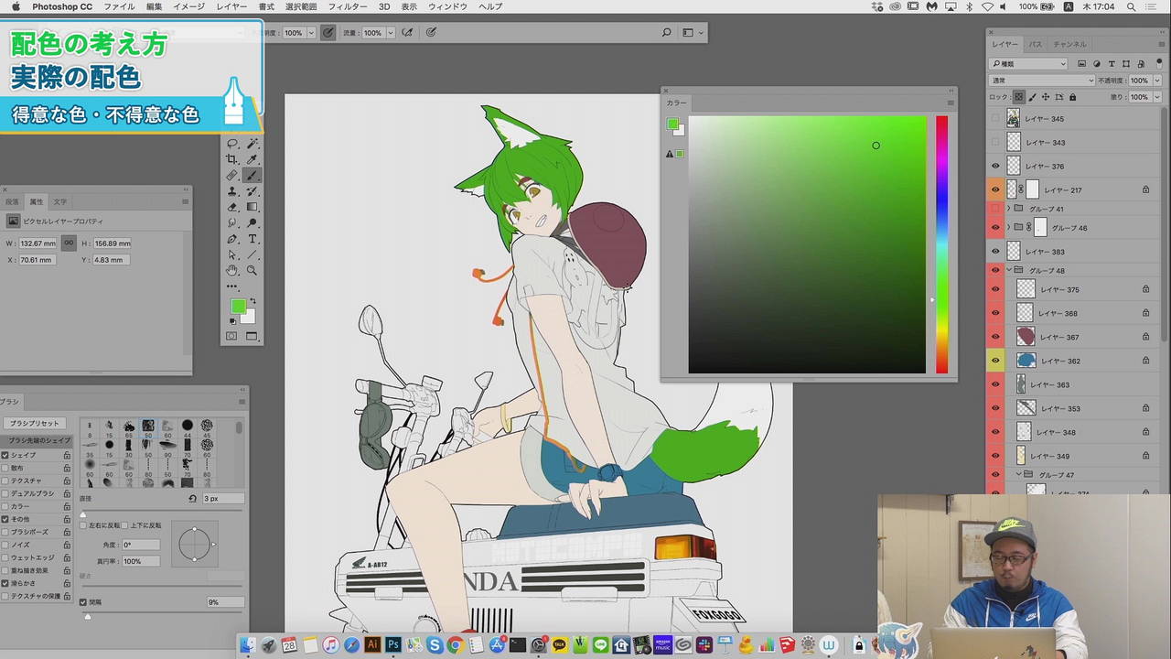Lock transparent pixels in Layers panel

(x=1019, y=97)
